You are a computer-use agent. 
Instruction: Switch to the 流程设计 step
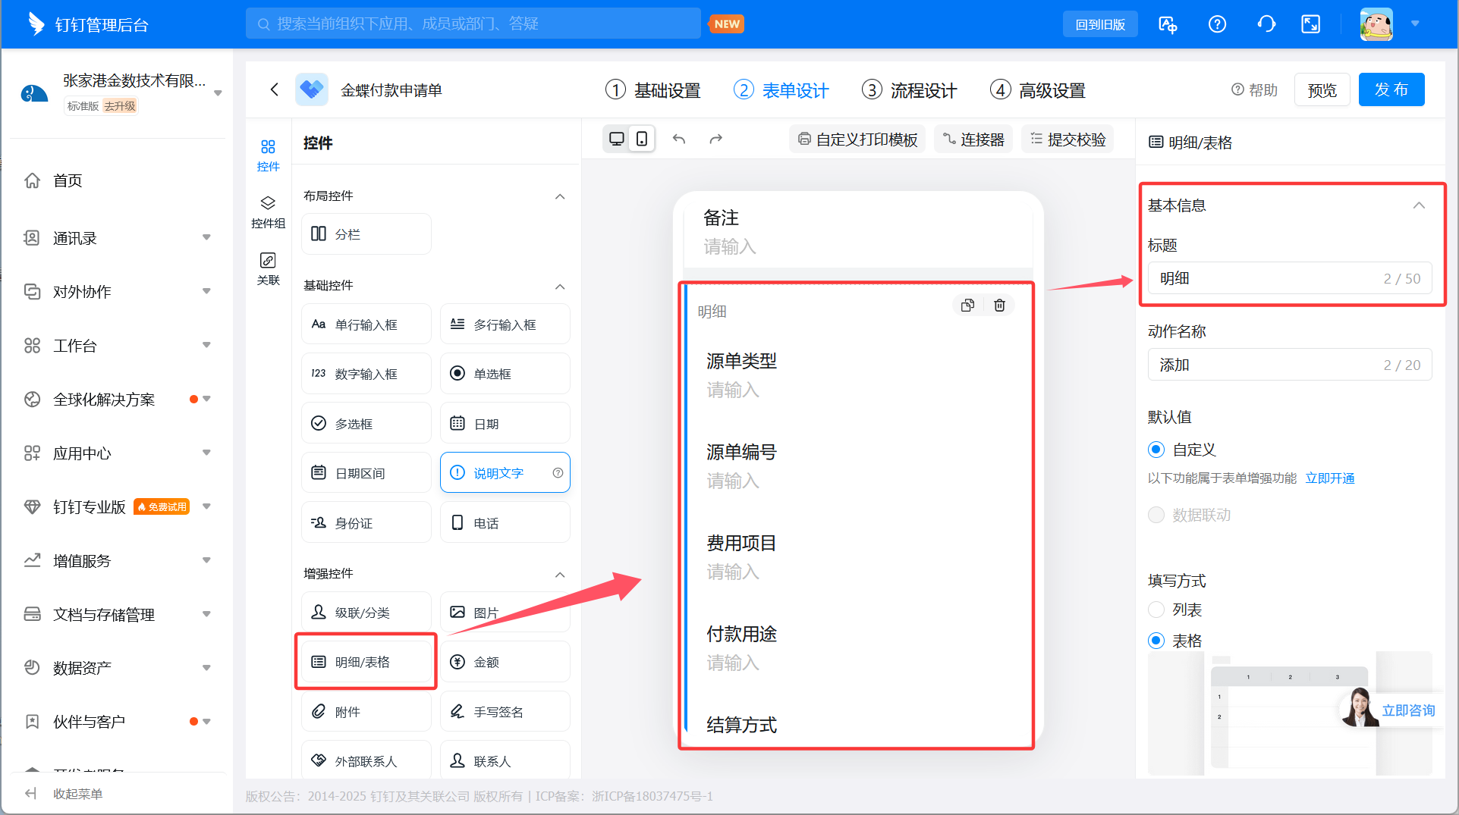pos(908,89)
